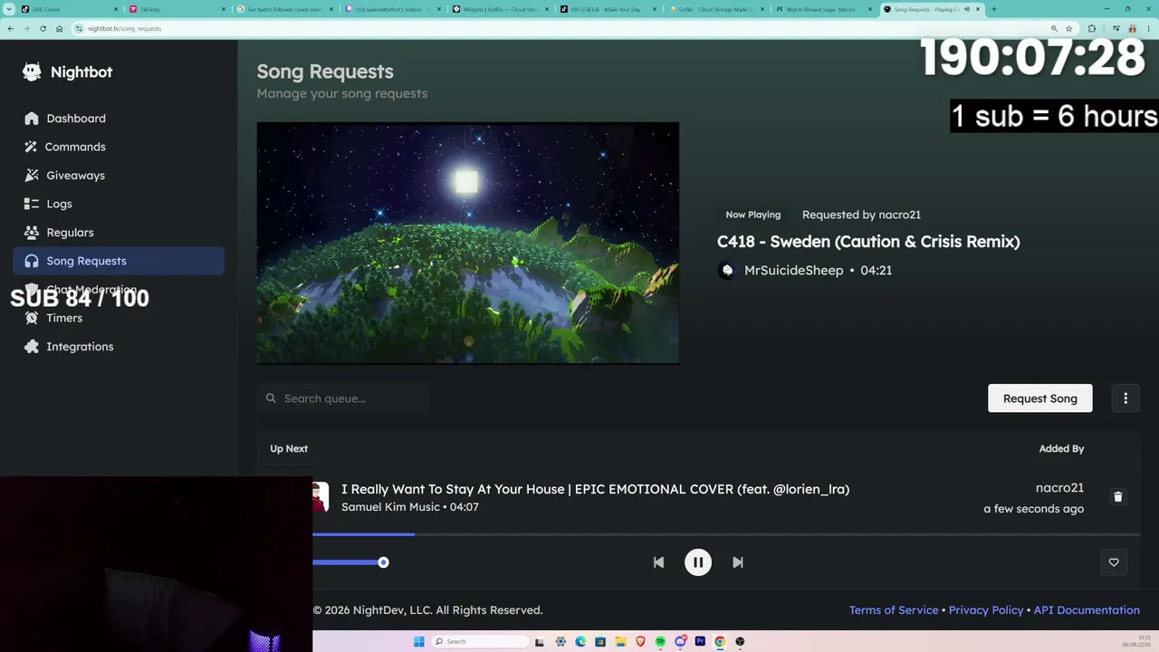The width and height of the screenshot is (1159, 652).
Task: Open the Terms of Service link
Action: click(894, 610)
